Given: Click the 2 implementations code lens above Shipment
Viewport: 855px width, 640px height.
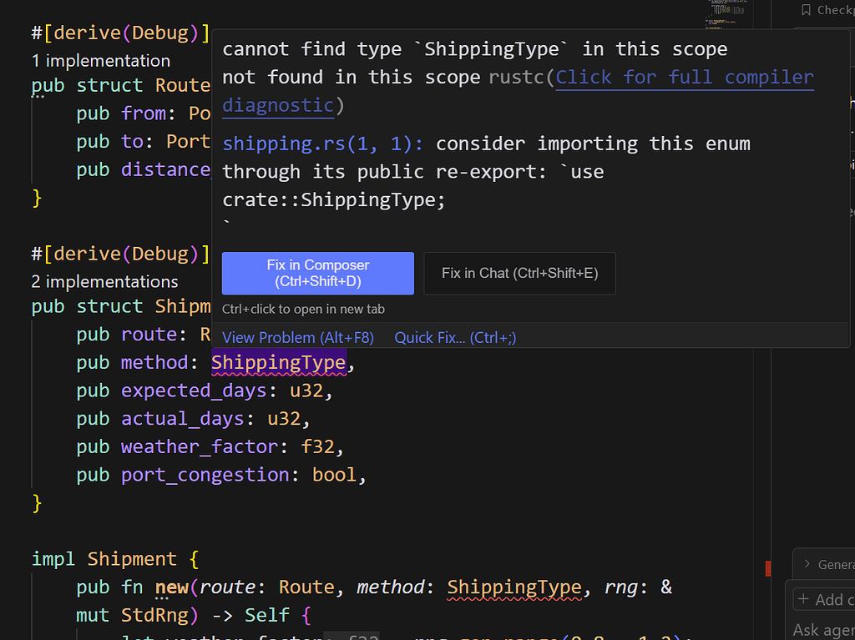Looking at the screenshot, I should coord(104,281).
